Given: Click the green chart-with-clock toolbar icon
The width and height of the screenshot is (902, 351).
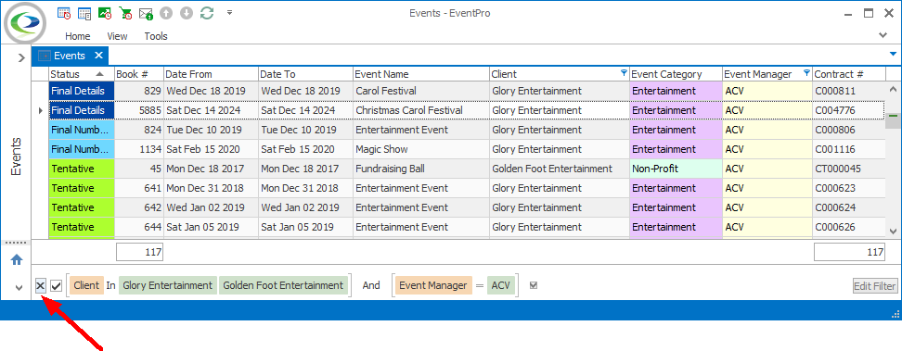Looking at the screenshot, I should (x=105, y=13).
